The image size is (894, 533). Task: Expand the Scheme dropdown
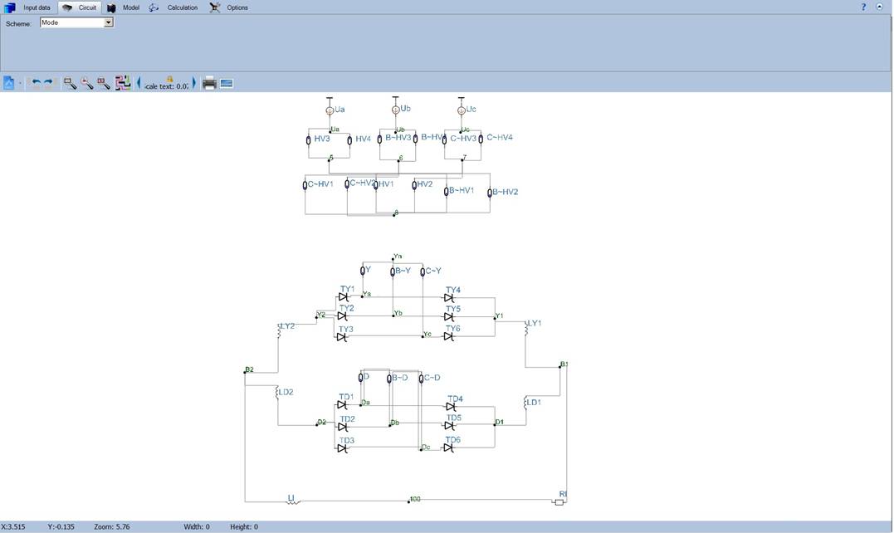pos(109,22)
